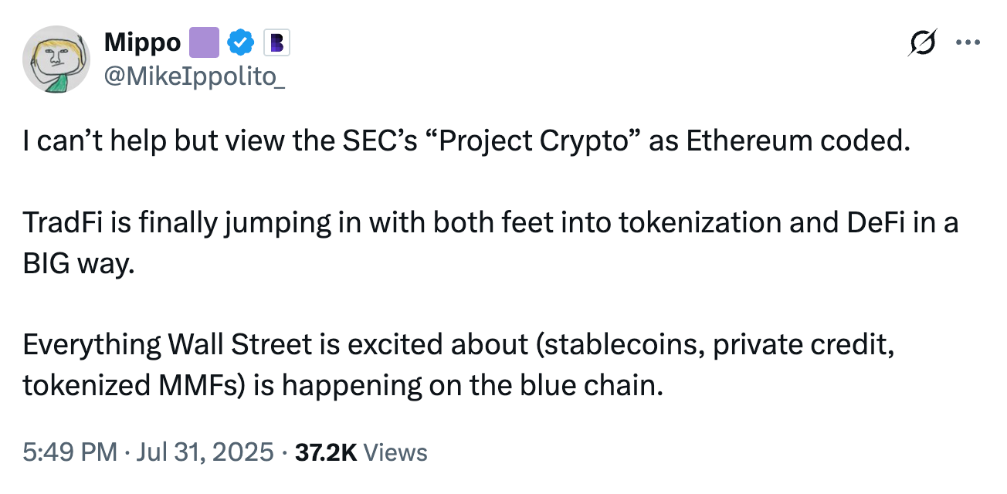
Task: Open the three-dot more options menu
Action: (967, 43)
